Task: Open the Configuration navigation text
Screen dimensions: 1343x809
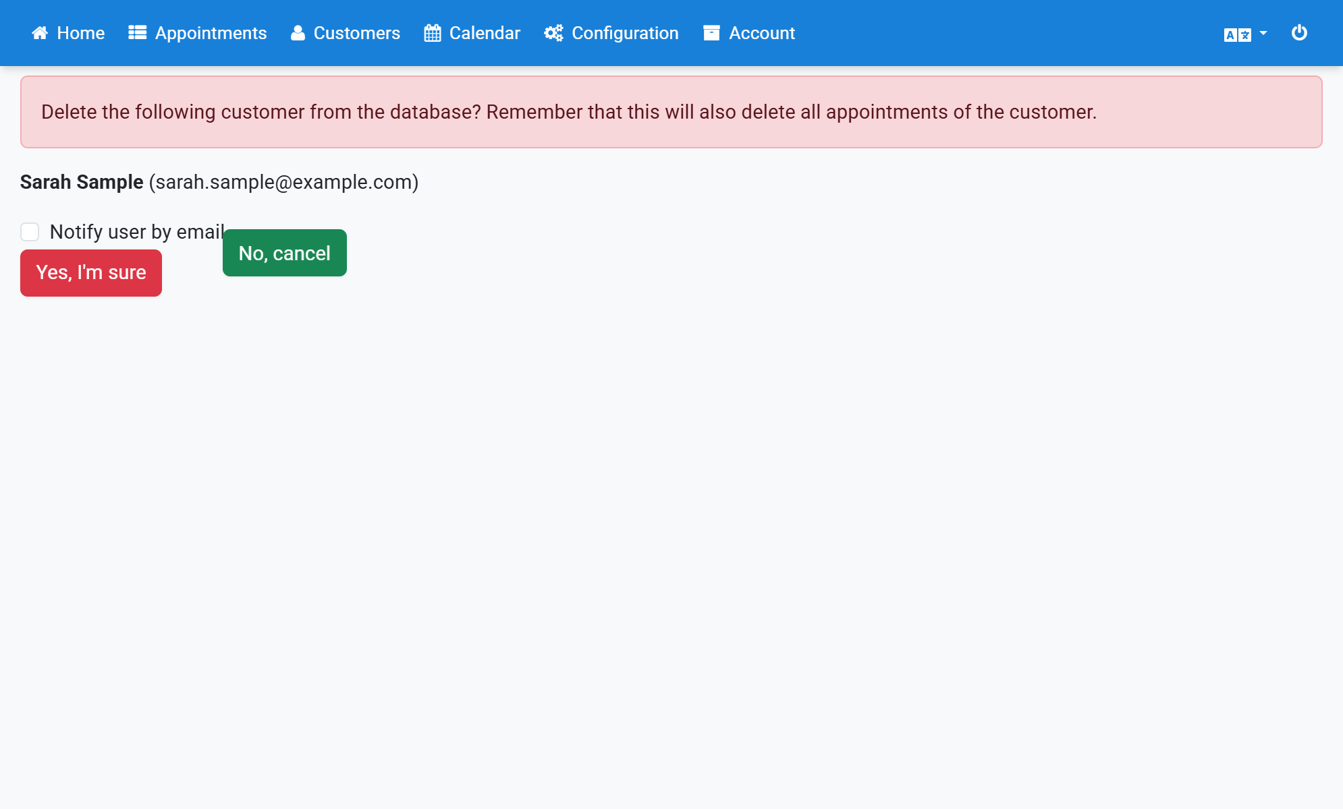Action: [625, 33]
